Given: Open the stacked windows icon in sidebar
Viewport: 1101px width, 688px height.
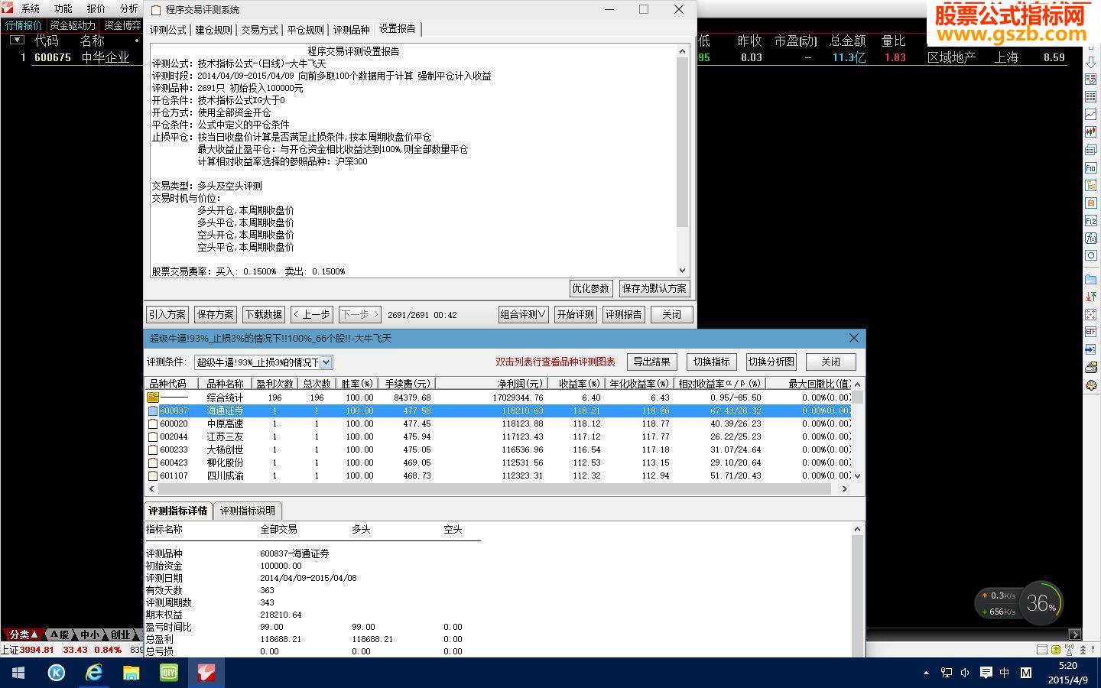Looking at the screenshot, I should tap(1091, 150).
